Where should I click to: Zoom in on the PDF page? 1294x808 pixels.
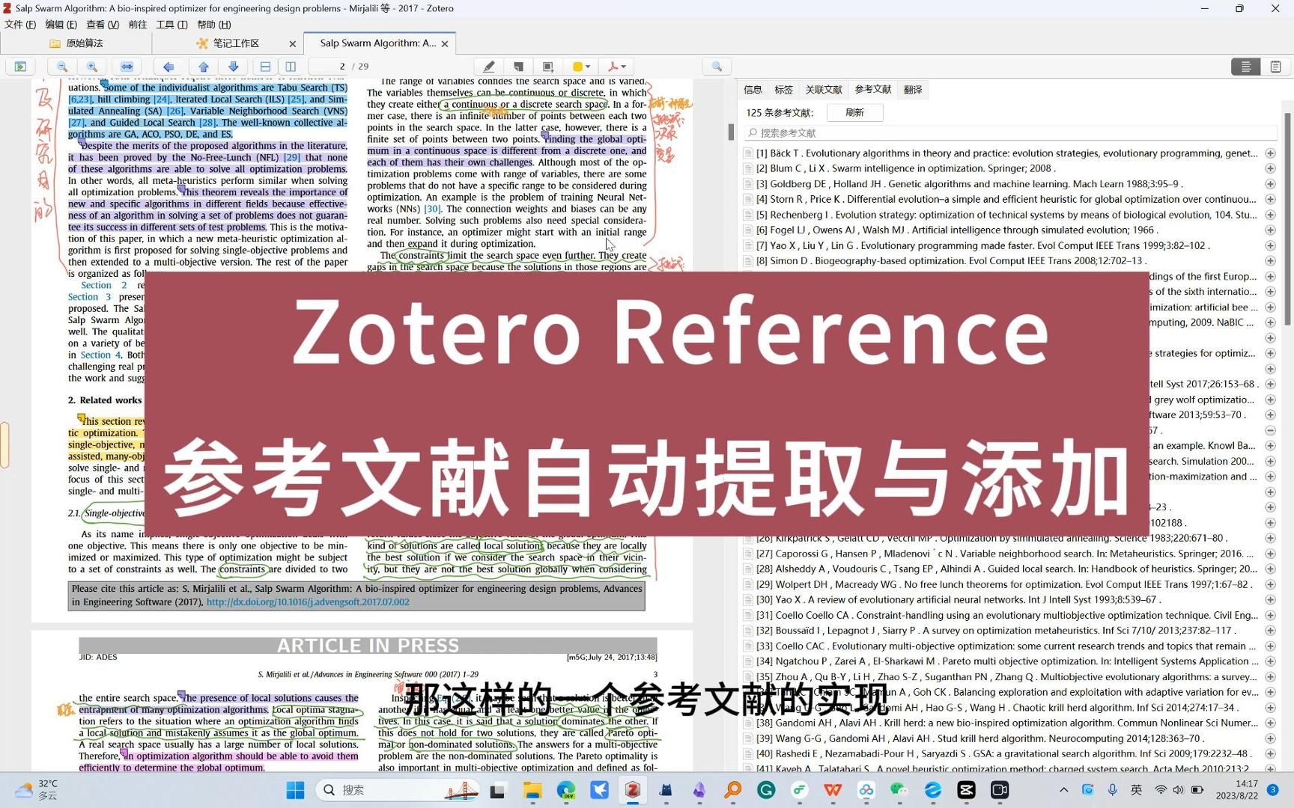pyautogui.click(x=92, y=67)
